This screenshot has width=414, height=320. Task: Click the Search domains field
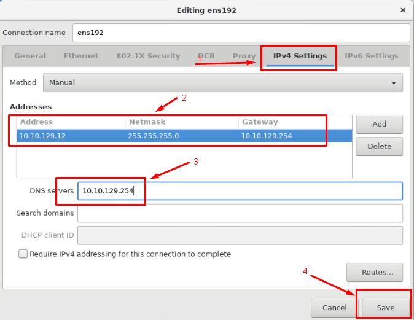[240, 213]
